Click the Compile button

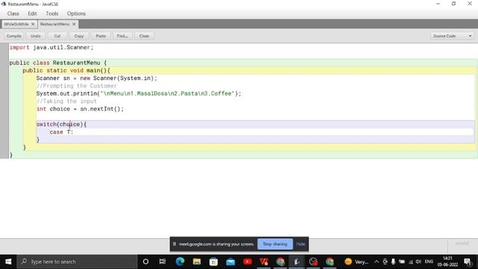click(14, 36)
